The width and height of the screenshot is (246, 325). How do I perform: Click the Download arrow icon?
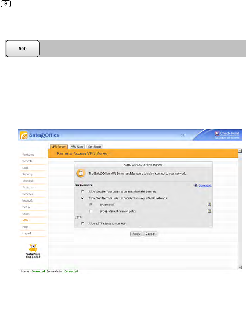click(196, 185)
